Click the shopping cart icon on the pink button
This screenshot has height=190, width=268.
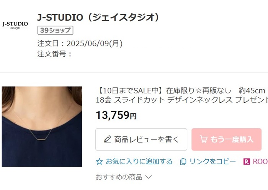tap(203, 139)
